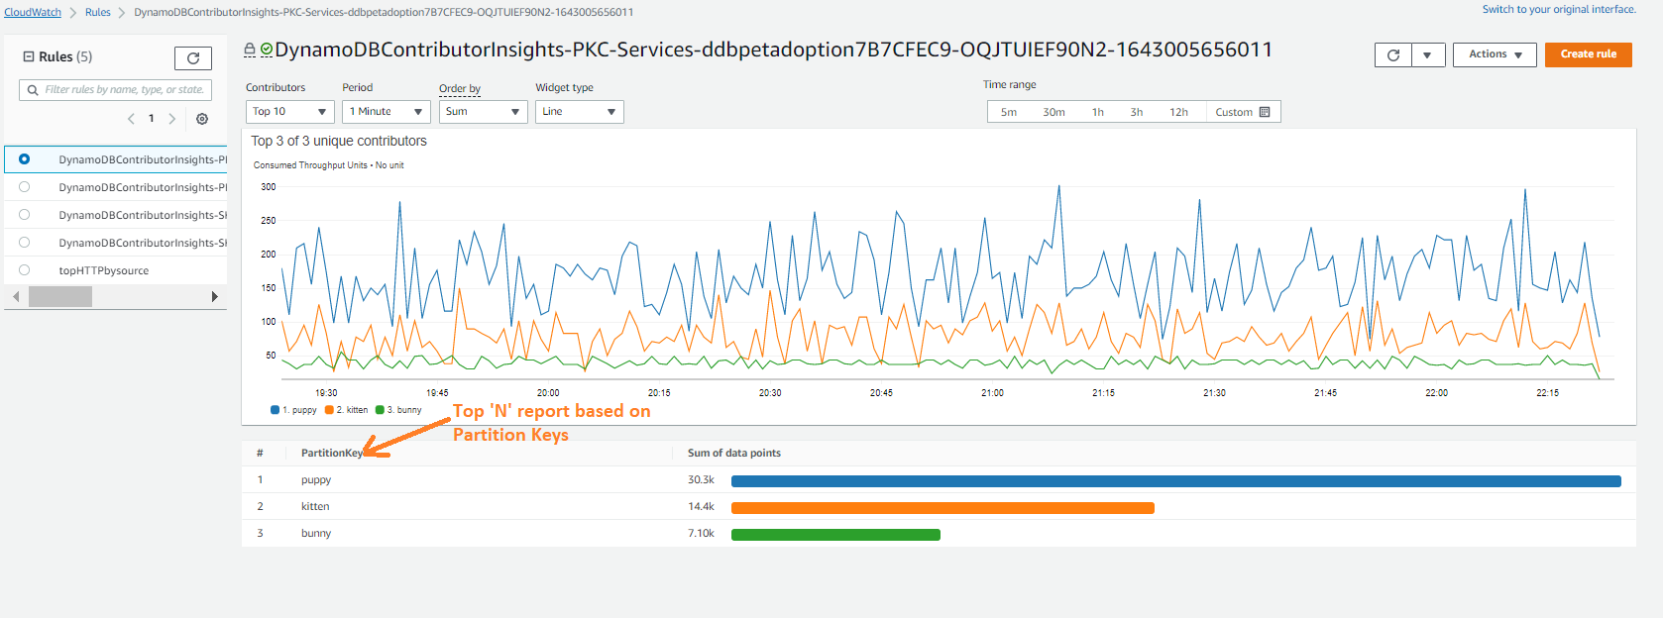Choose Custom time range

[1243, 112]
